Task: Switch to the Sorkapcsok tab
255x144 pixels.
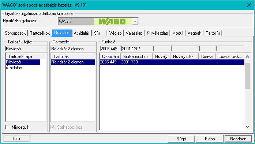Action: click(15, 33)
